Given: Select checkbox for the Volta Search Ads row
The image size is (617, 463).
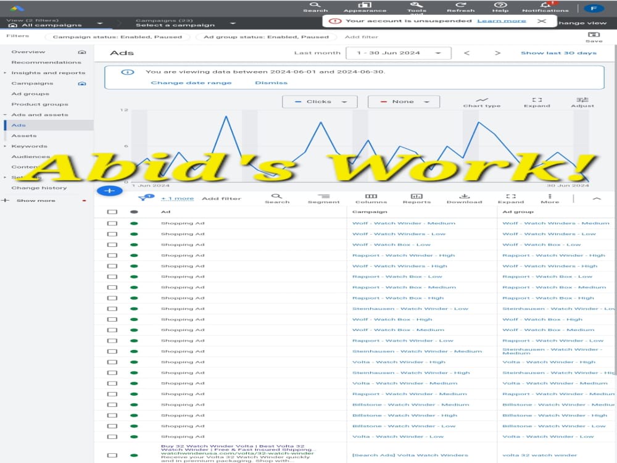Looking at the screenshot, I should click(x=112, y=455).
